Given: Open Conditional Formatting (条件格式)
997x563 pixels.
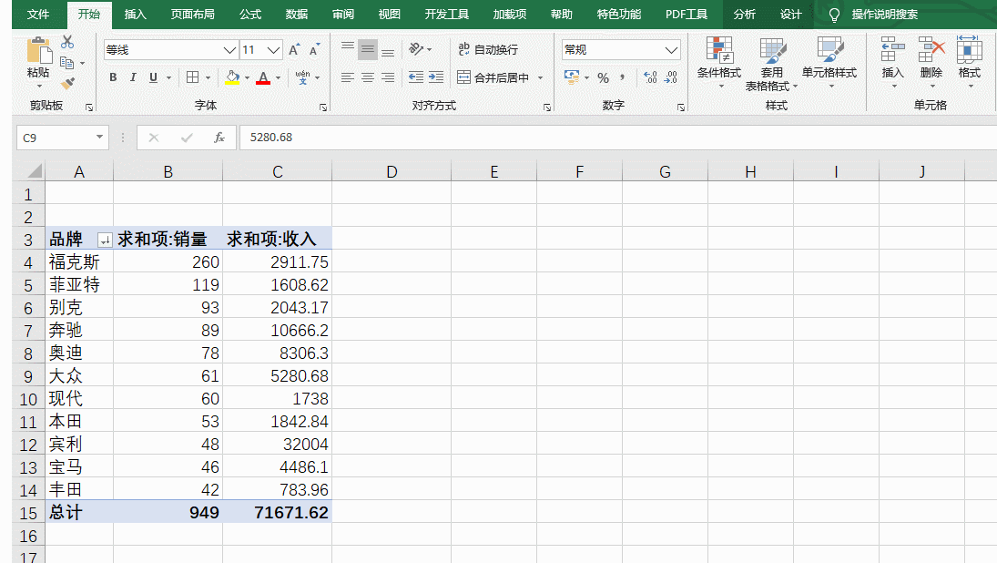Looking at the screenshot, I should click(x=719, y=63).
